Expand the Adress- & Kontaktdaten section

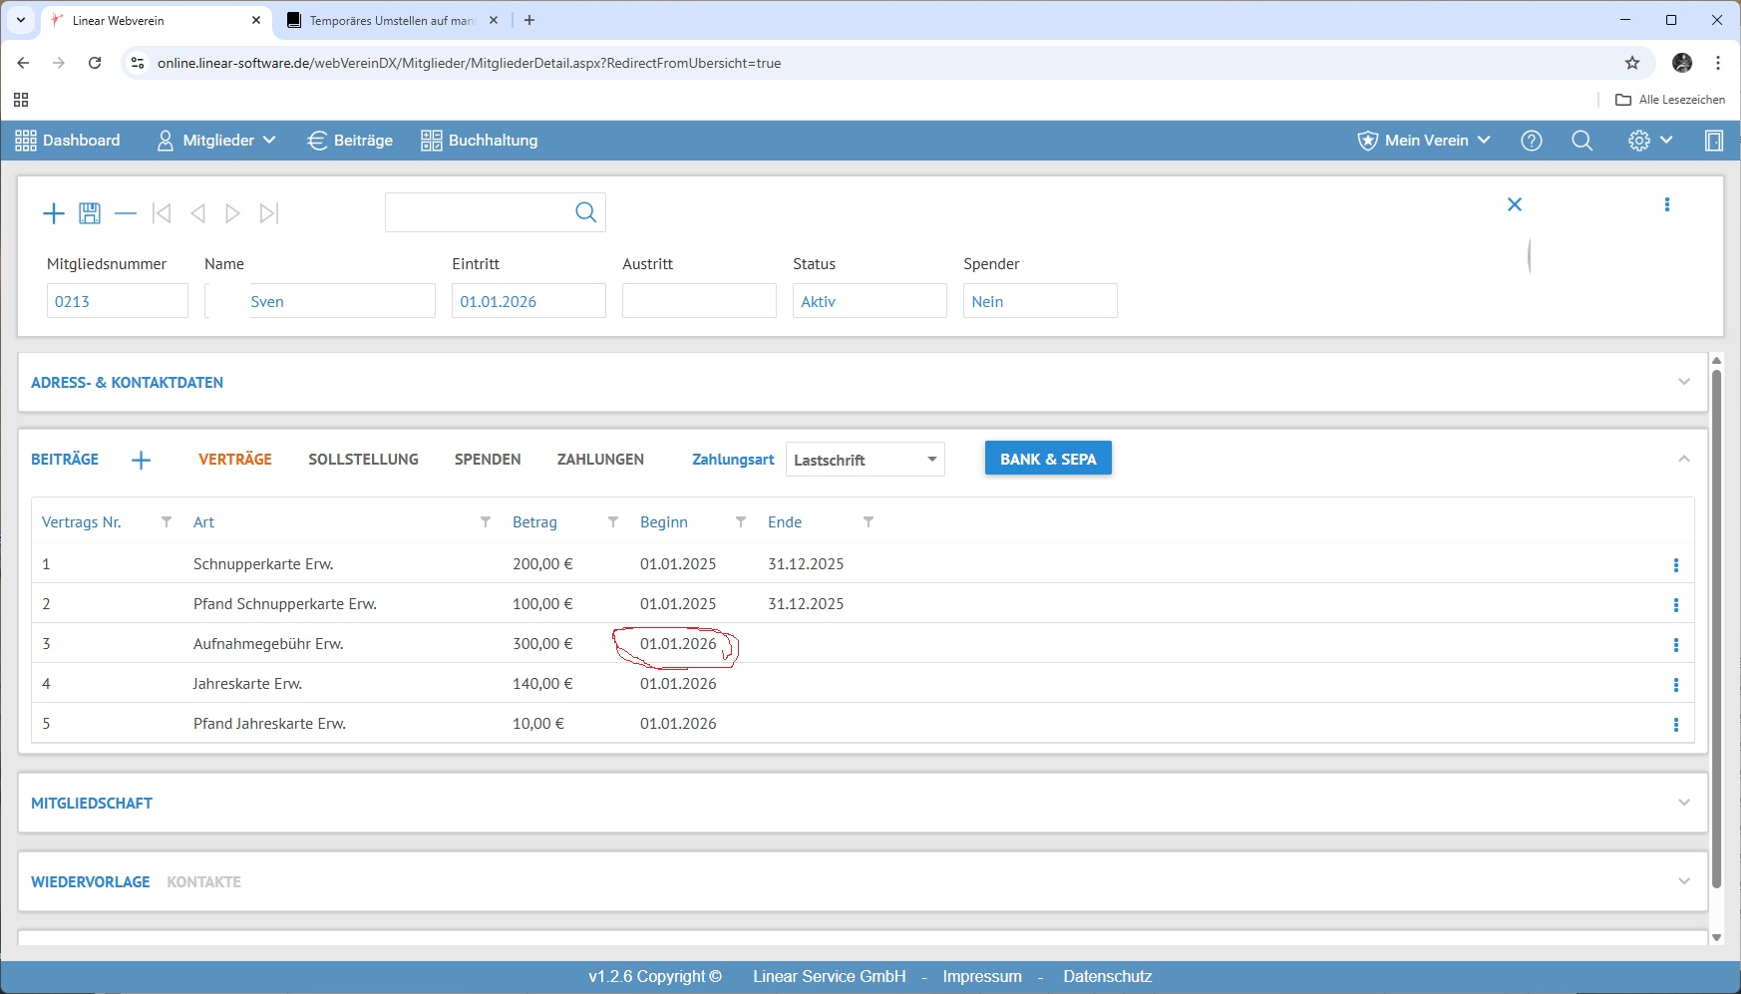1684,382
